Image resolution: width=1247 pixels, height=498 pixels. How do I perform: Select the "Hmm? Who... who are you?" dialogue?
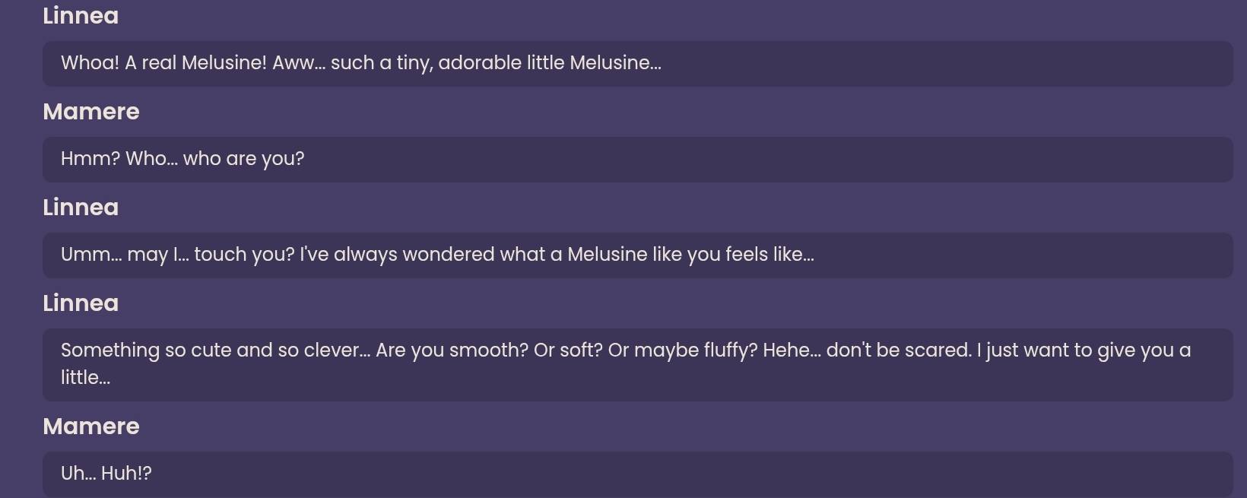[x=637, y=160]
